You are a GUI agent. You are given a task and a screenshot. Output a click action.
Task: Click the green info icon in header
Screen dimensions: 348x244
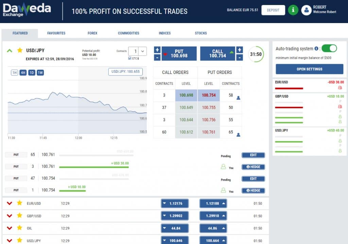coord(293,10)
